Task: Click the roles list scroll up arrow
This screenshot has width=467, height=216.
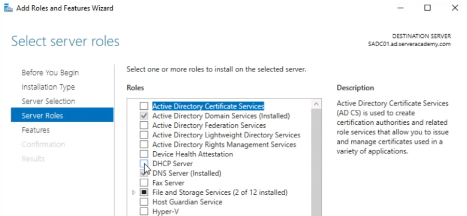Action: 316,105
